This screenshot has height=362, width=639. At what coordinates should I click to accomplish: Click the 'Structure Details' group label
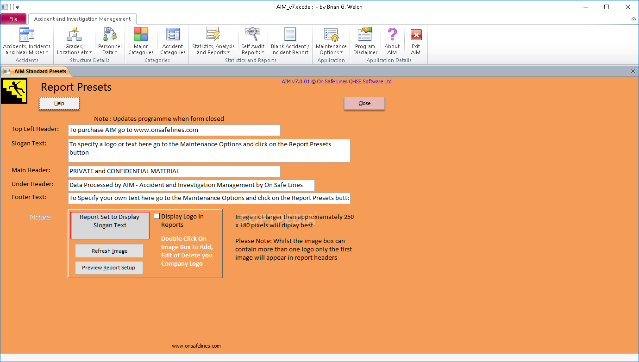[89, 60]
